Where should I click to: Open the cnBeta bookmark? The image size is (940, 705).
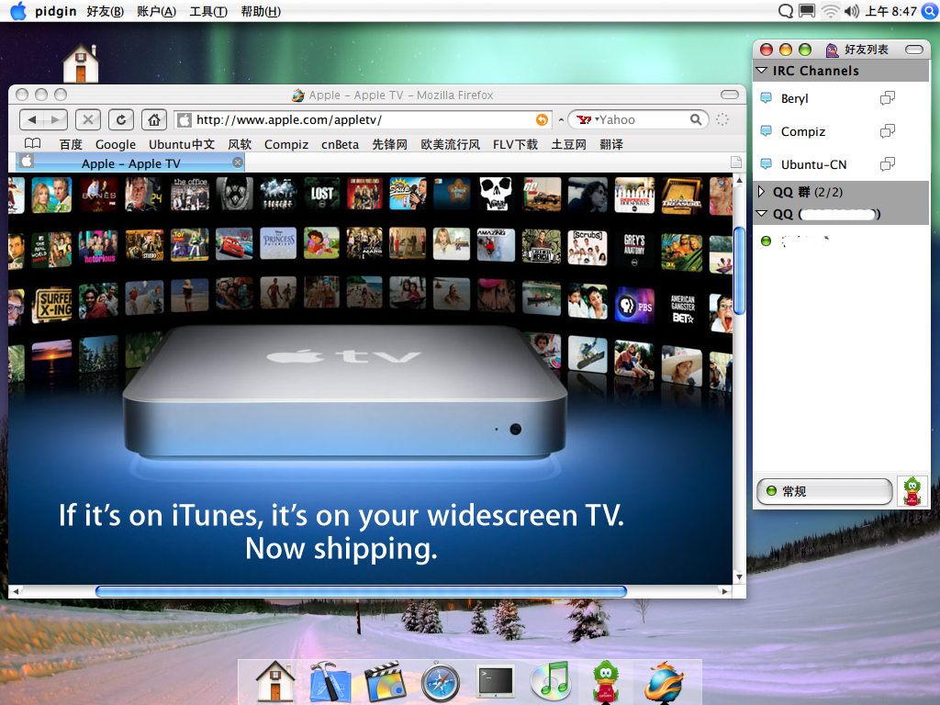340,144
